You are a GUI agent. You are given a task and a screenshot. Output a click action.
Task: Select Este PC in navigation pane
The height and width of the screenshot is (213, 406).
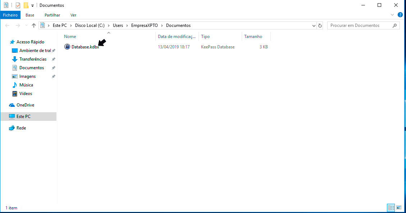28,117
